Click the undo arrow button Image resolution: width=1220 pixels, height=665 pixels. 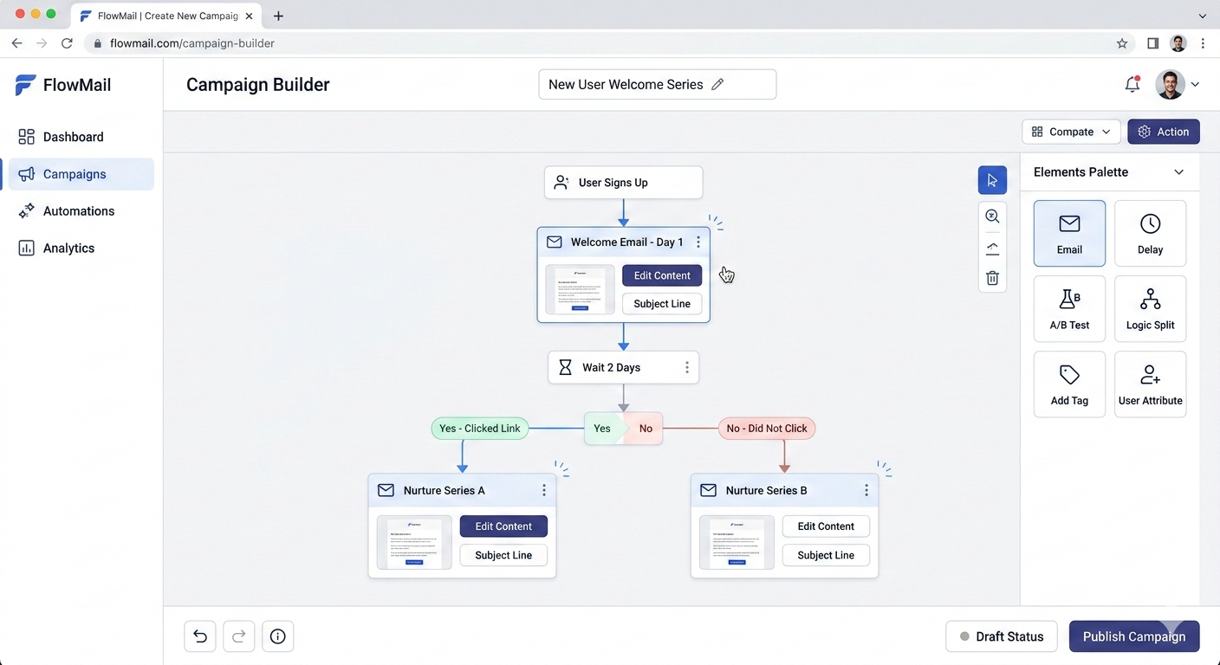pos(200,636)
